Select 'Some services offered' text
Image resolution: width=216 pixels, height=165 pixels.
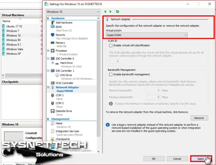click(69, 135)
